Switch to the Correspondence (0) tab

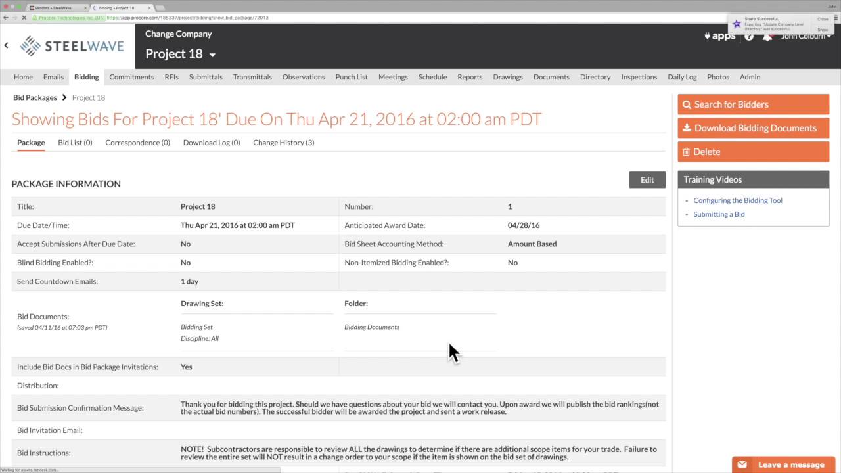coord(137,143)
